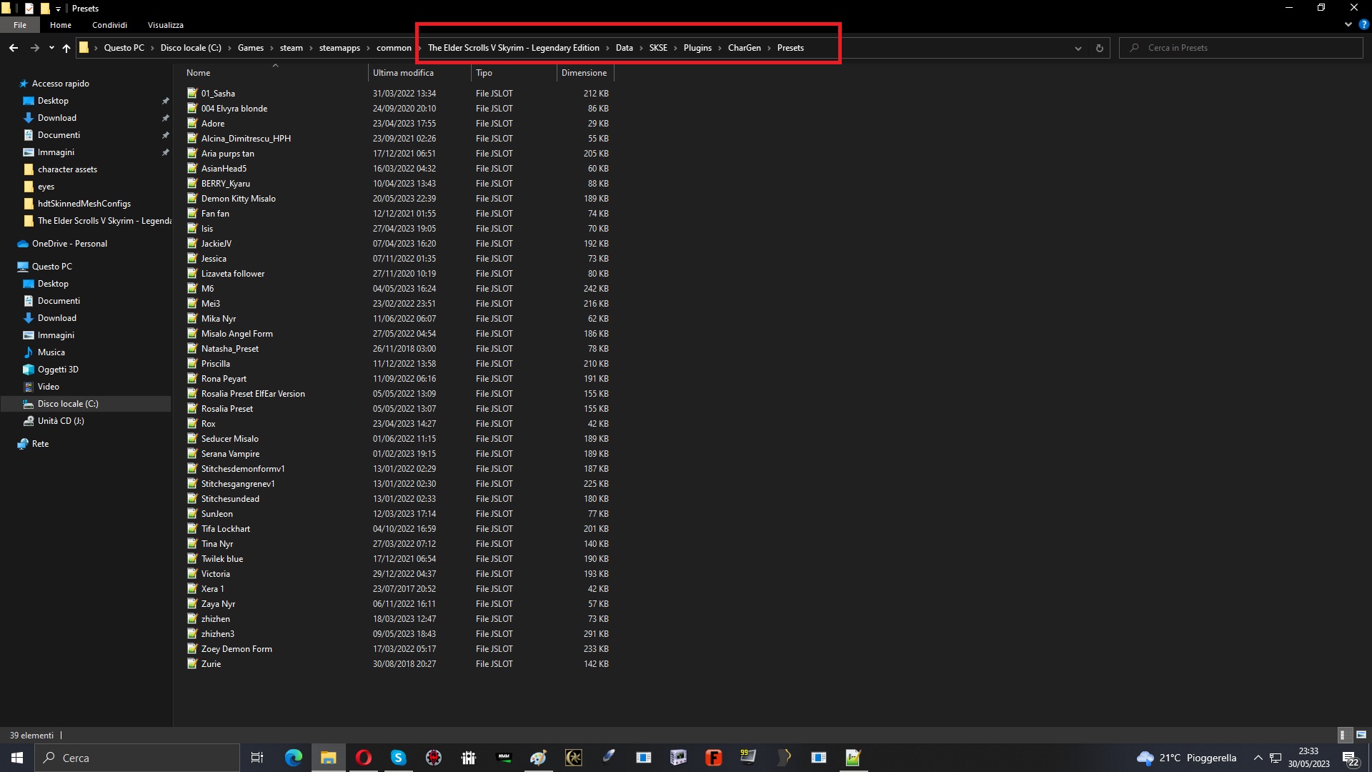Open the address bar history dropdown
Viewport: 1372px width, 772px height.
point(1078,48)
